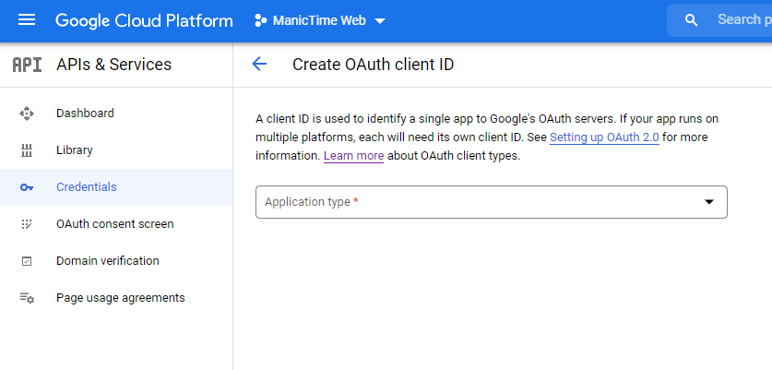Click the search magnifier icon

[692, 20]
